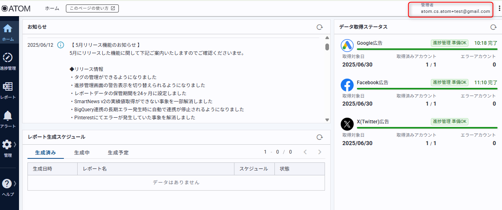
Task: Click the ホーム breadcrumb link
Action: tap(52, 8)
